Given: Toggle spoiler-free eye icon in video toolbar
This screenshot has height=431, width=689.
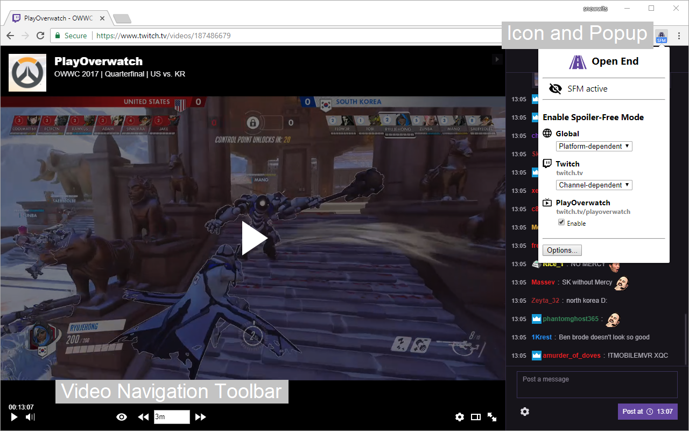Looking at the screenshot, I should point(122,416).
